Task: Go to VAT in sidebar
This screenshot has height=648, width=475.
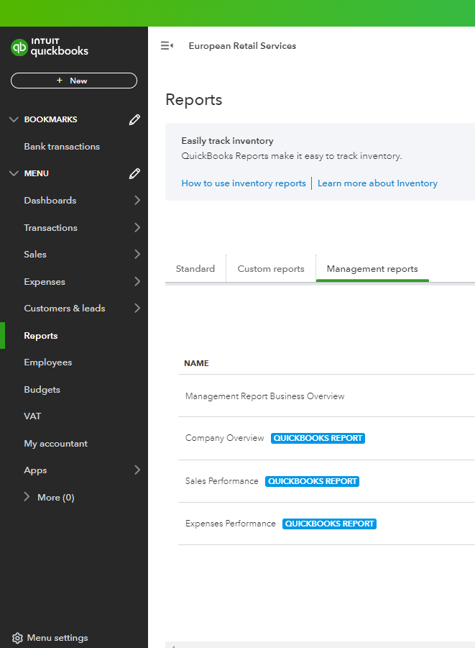Action: [33, 416]
